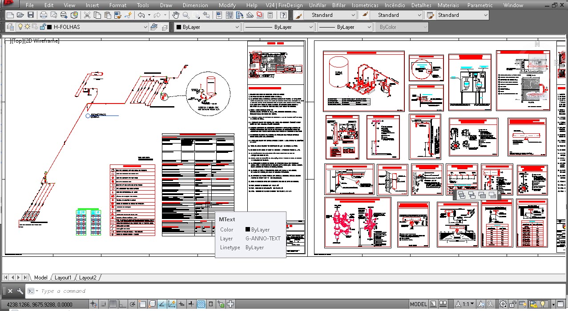Open Plot Preview from the toolbar
568x311 pixels.
(54, 15)
